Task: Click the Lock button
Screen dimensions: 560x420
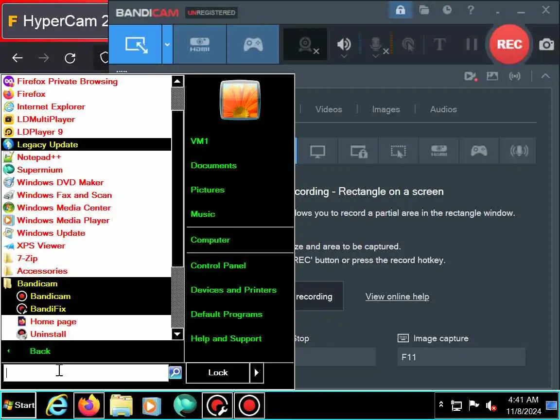Action: [218, 372]
